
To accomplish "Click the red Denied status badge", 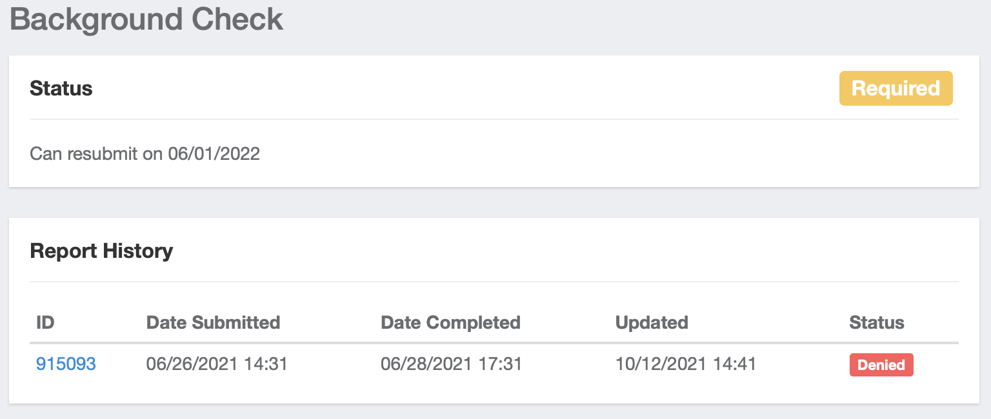I will [881, 365].
